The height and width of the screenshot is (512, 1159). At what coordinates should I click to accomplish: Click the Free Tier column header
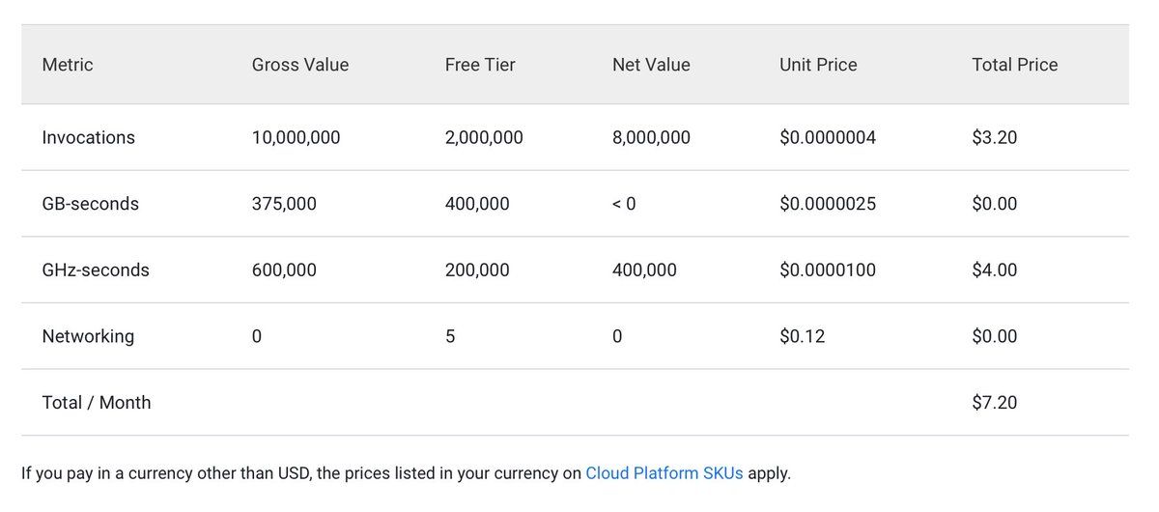pos(480,65)
